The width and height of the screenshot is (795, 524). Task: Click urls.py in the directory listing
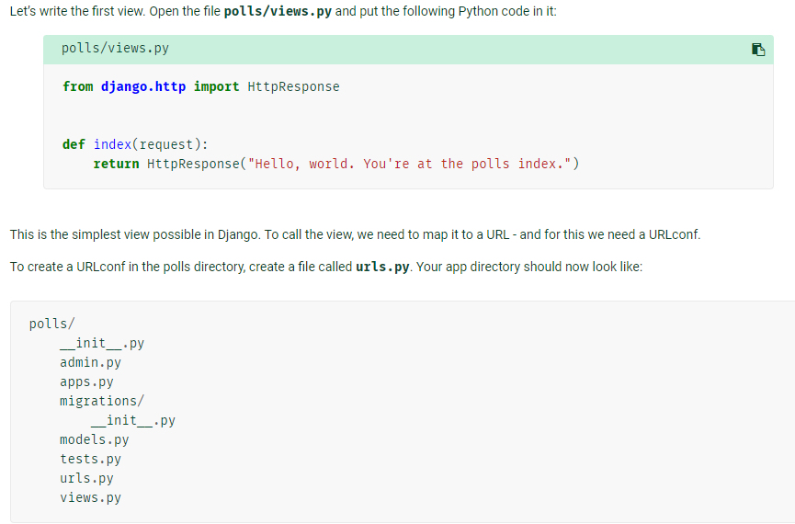point(86,478)
